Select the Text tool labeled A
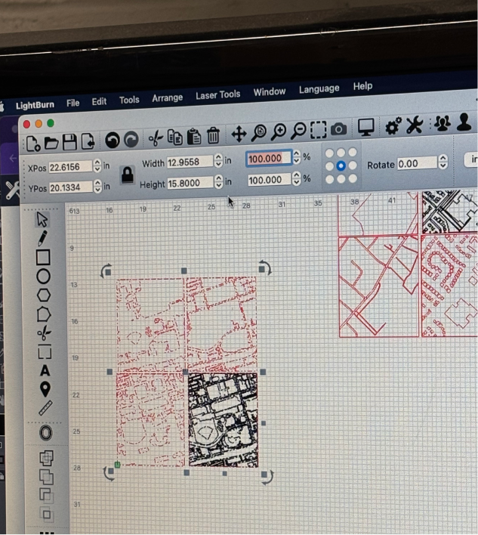This screenshot has width=478, height=535. [45, 370]
